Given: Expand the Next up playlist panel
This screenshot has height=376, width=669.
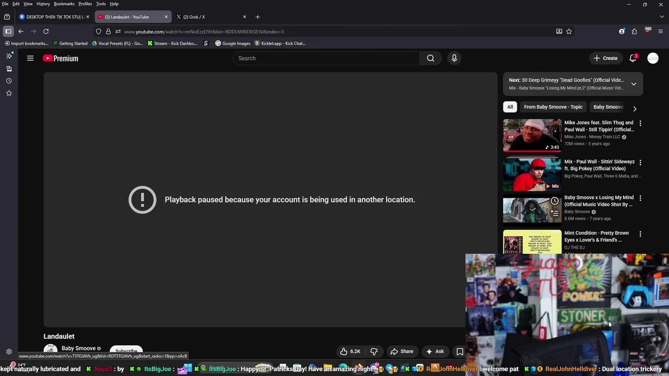Looking at the screenshot, I should pos(633,84).
